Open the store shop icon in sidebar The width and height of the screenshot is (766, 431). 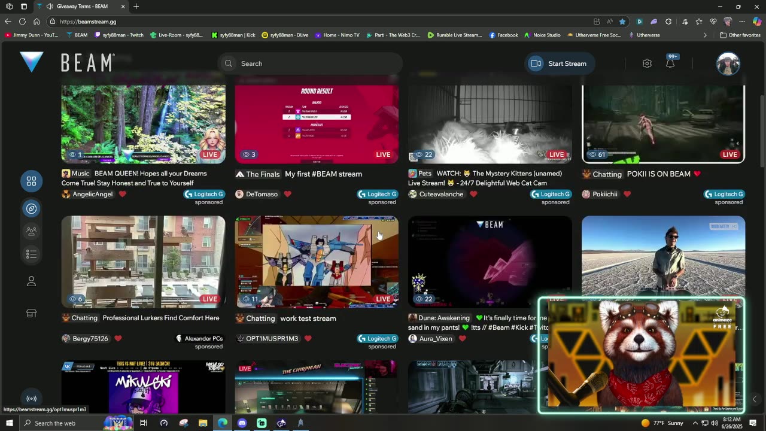click(x=32, y=313)
